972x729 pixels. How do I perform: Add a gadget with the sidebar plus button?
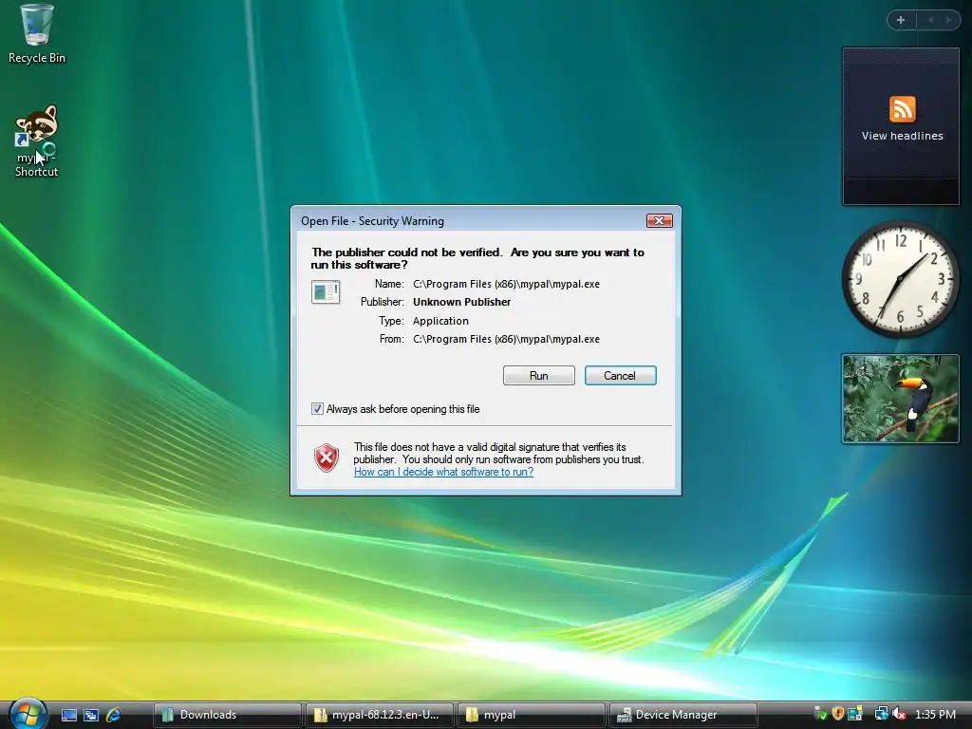coord(901,20)
